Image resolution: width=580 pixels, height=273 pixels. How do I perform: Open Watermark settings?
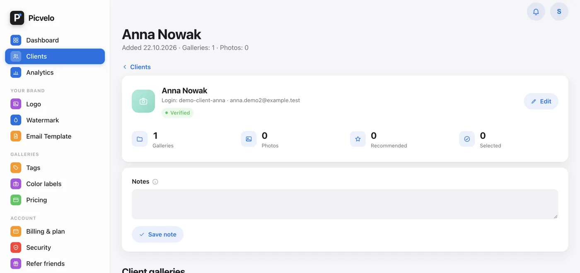point(55,120)
